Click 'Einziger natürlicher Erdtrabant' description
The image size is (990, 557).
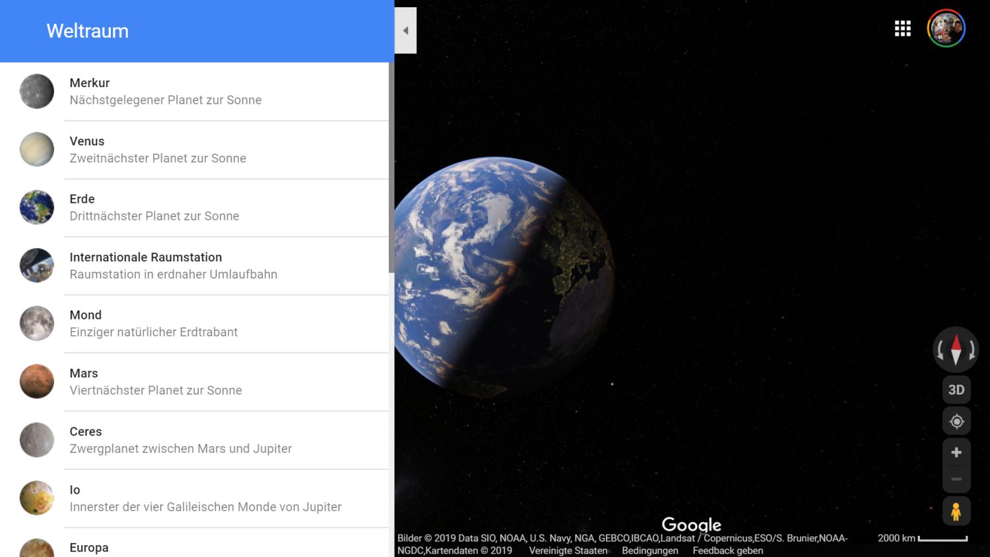(154, 333)
